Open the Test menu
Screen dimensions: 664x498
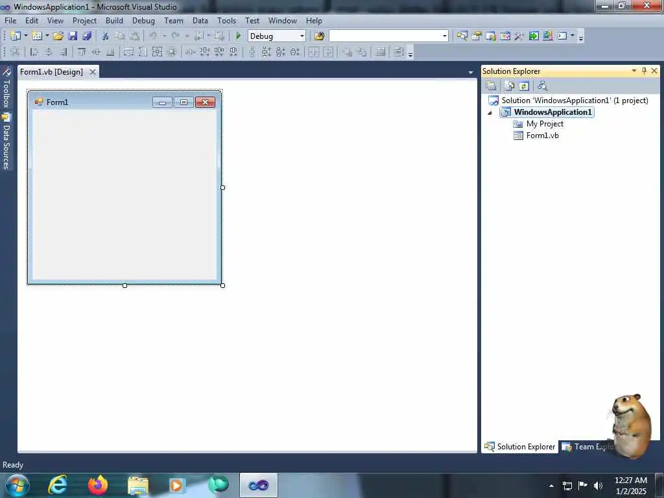[x=252, y=21]
